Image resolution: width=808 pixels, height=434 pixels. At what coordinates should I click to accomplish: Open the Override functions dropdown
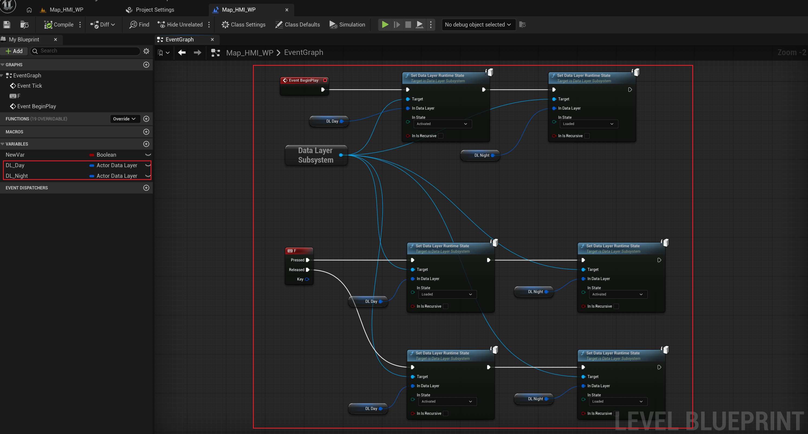point(125,119)
